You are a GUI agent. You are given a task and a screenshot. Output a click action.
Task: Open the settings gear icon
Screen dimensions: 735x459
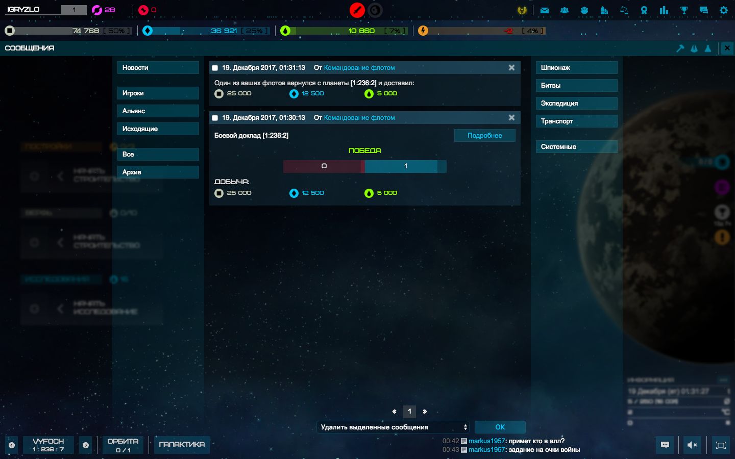724,10
